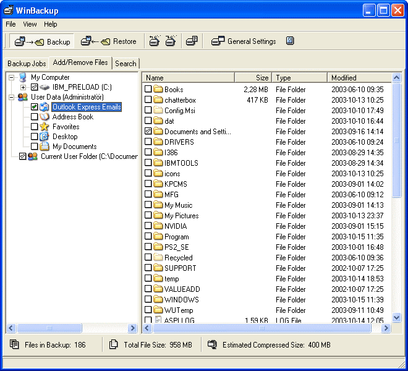Click the Favorites star icon
This screenshot has height=371, width=408.
pyautogui.click(x=45, y=127)
